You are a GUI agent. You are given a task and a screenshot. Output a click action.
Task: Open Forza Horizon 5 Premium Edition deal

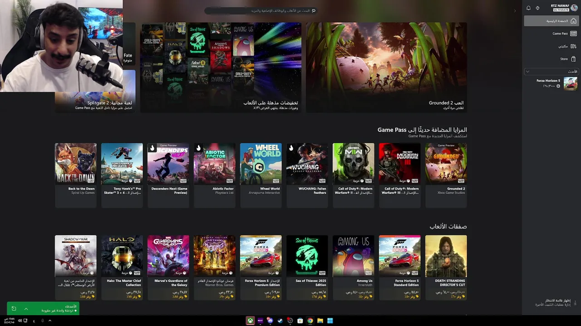pos(261,267)
